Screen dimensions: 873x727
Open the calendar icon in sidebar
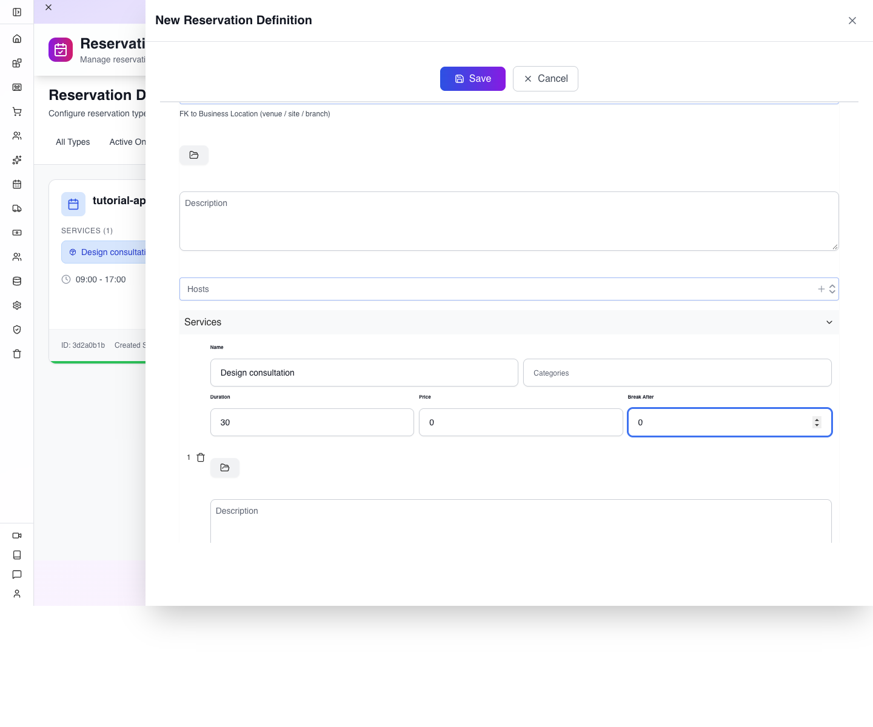click(x=17, y=184)
